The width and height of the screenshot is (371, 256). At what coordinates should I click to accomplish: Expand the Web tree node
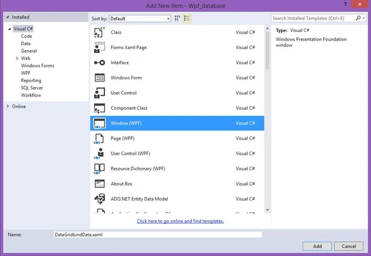click(17, 58)
